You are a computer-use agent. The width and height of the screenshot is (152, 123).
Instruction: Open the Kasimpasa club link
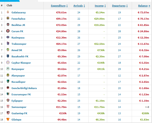(18, 37)
